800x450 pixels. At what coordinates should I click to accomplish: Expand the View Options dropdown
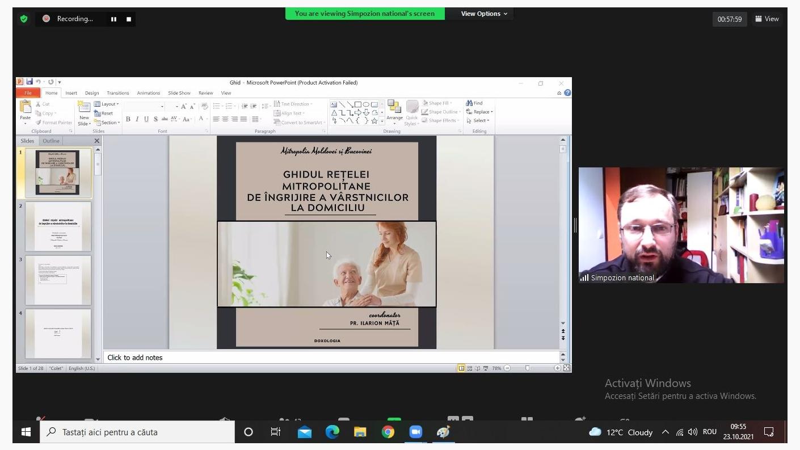click(484, 14)
